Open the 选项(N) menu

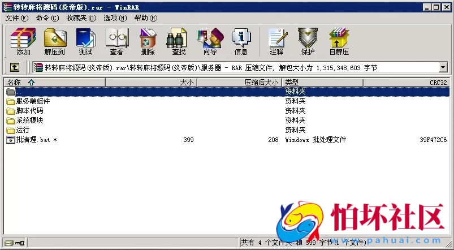[x=115, y=18]
